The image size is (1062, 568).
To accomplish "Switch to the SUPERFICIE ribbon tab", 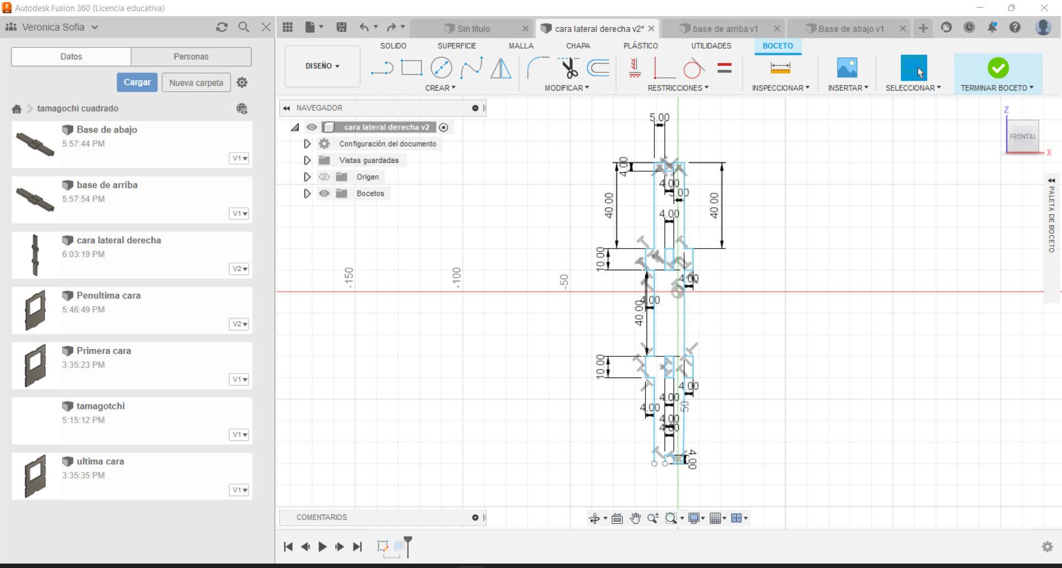I will click(456, 46).
